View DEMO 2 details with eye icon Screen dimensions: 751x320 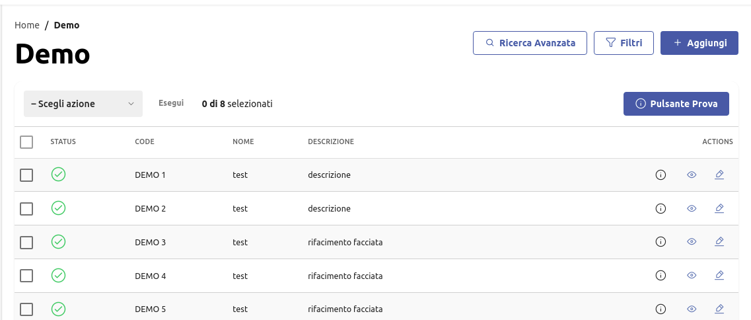[x=692, y=209]
